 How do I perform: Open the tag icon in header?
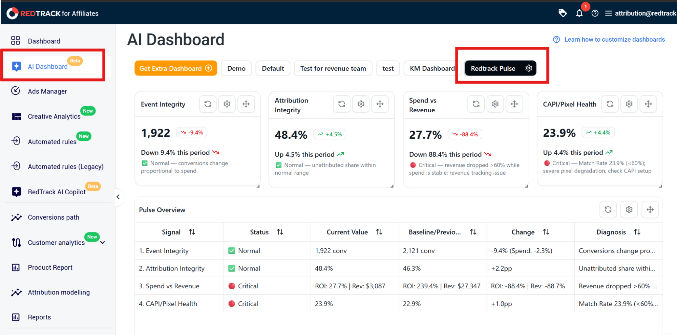pyautogui.click(x=563, y=13)
